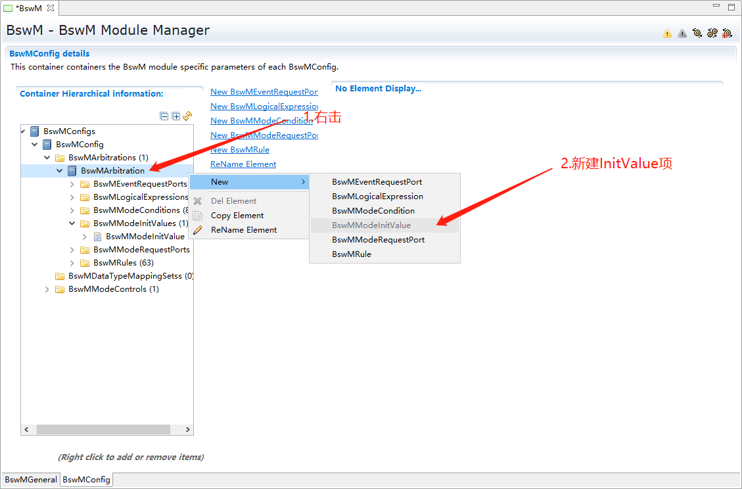Expand the BswMRules folder arrow

72,263
